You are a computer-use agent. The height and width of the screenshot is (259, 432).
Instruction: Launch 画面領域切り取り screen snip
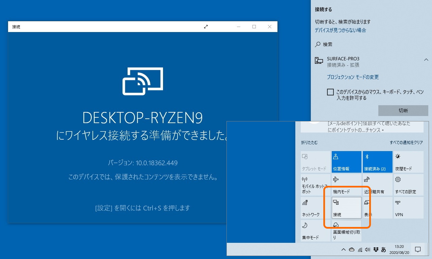[346, 231]
